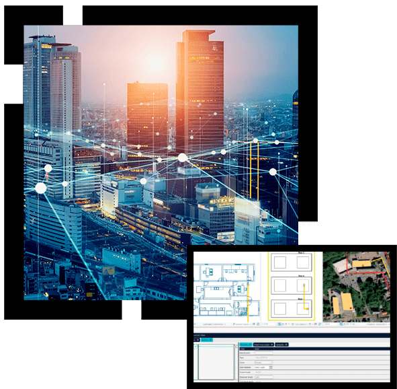Open the scale dropdown below the satellite map
397x389 pixels.
click(x=331, y=324)
